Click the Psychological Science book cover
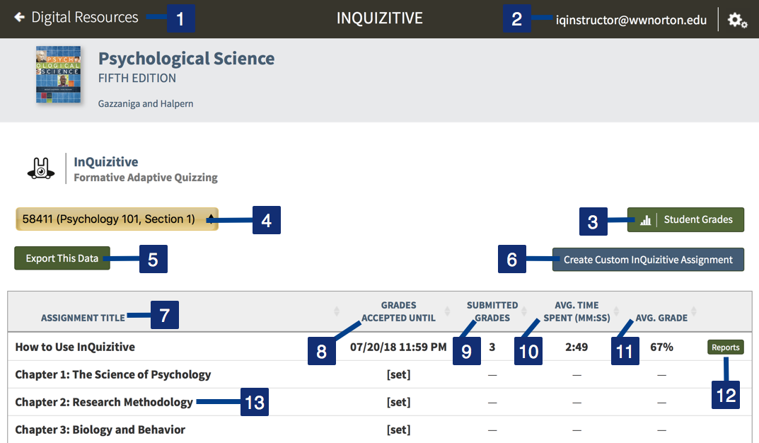This screenshot has height=443, width=759. pyautogui.click(x=58, y=76)
